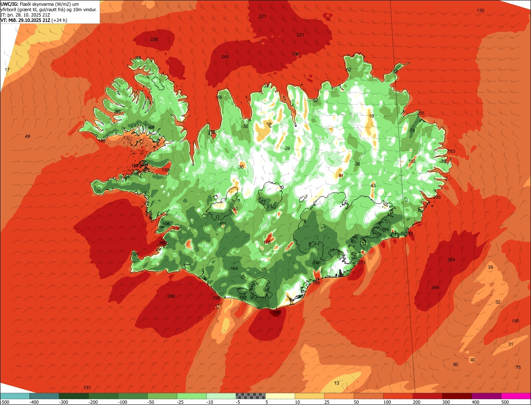Click the map value '249' north of Iceland
Screen dimensions: 531x405
225,57
